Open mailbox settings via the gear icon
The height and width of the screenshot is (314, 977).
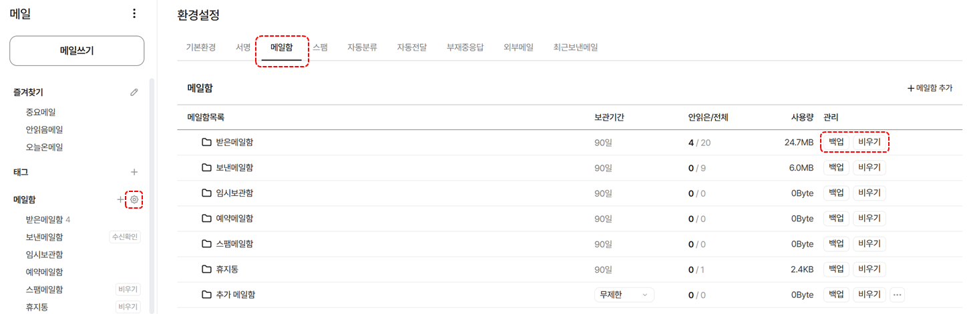pos(134,199)
